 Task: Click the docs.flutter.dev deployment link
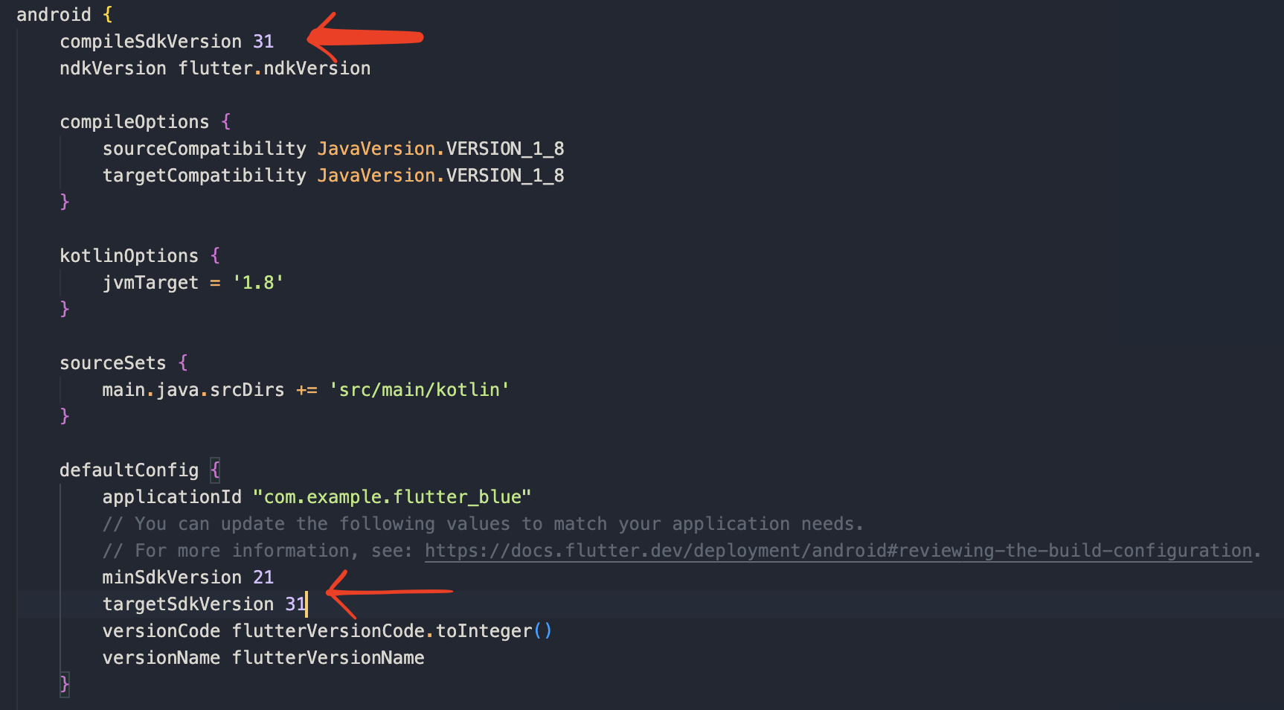click(x=838, y=551)
